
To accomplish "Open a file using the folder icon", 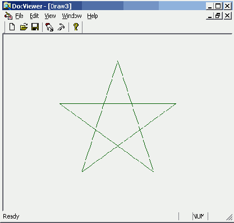I will click(x=24, y=27).
